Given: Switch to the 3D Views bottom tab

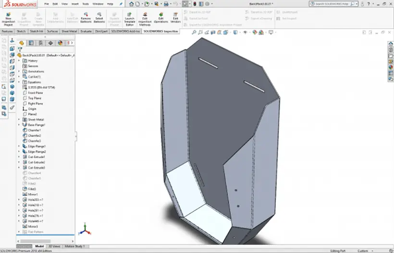Looking at the screenshot, I should pyautogui.click(x=54, y=246).
